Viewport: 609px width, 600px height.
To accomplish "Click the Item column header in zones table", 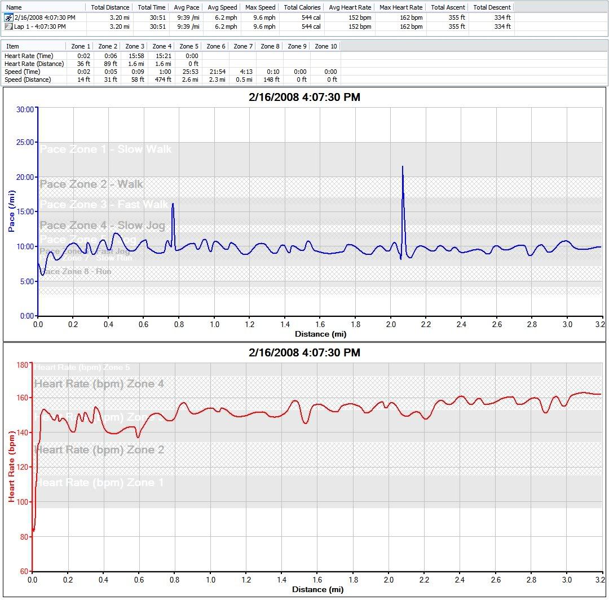I will click(12, 46).
